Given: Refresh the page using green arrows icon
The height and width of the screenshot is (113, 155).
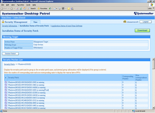Looking at the screenshot, I should 21,9.
